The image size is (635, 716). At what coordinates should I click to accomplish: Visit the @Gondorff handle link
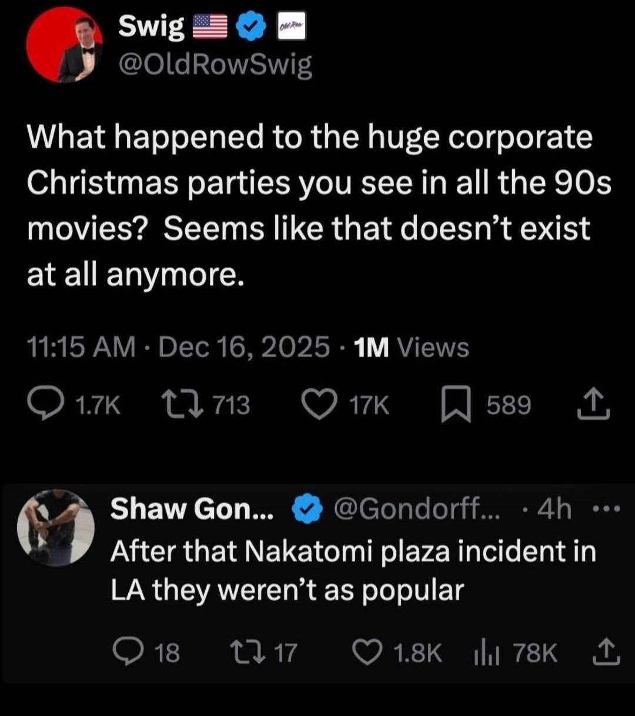417,509
